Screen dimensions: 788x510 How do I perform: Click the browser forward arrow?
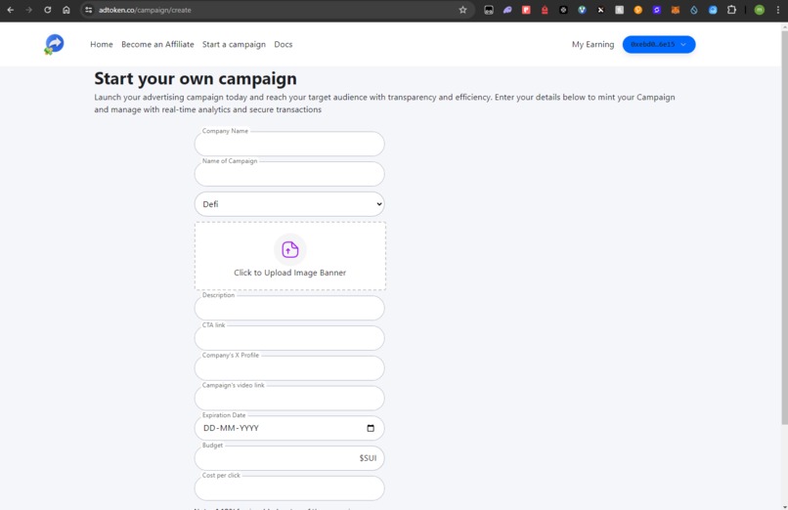click(28, 10)
